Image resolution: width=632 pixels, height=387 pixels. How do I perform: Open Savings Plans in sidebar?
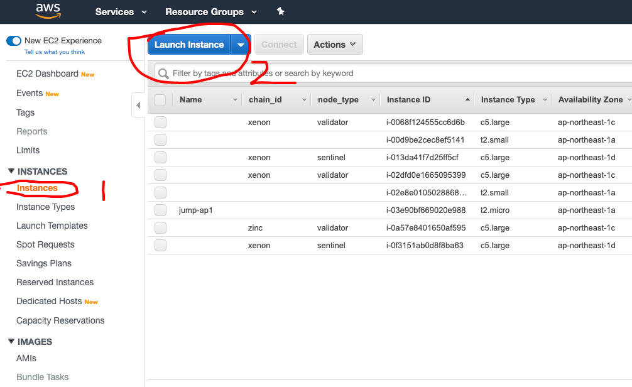43,263
